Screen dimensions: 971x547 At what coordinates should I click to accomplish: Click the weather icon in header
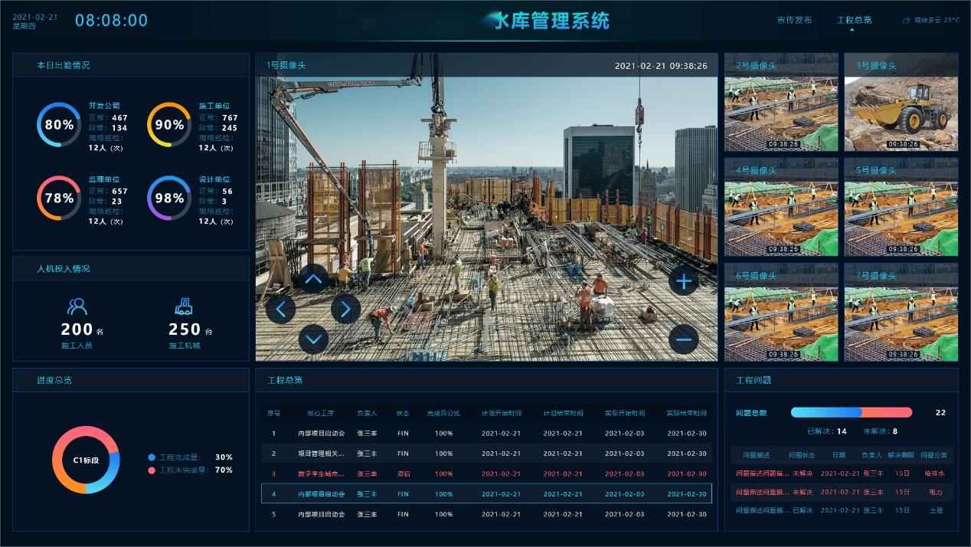[907, 21]
